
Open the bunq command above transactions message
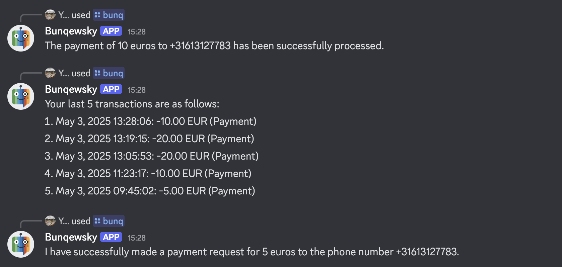109,73
